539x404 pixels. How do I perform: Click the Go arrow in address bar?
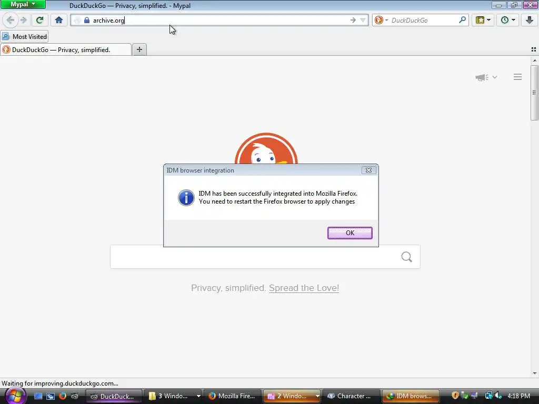point(353,21)
